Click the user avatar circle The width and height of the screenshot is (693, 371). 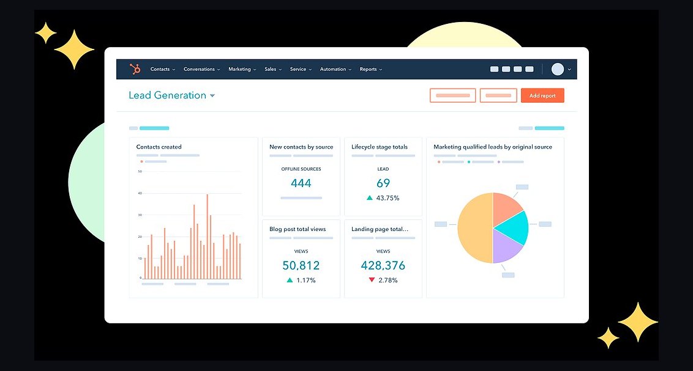pos(558,69)
